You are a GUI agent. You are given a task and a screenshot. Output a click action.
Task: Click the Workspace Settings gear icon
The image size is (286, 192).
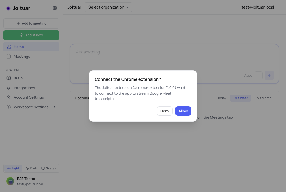[9, 107]
